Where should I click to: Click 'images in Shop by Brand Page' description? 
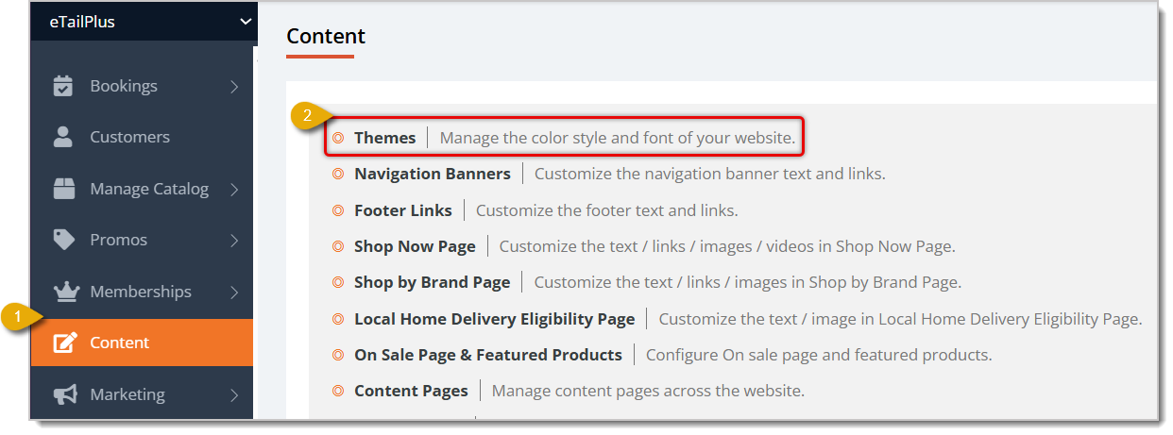coord(748,282)
